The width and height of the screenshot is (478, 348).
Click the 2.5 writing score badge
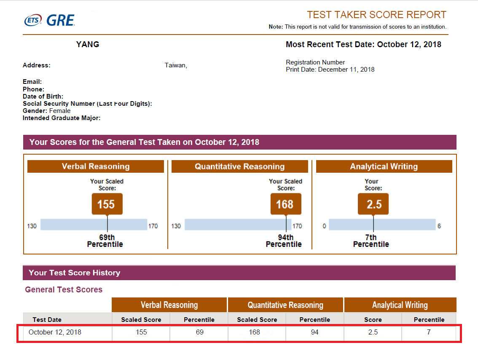[x=373, y=204]
